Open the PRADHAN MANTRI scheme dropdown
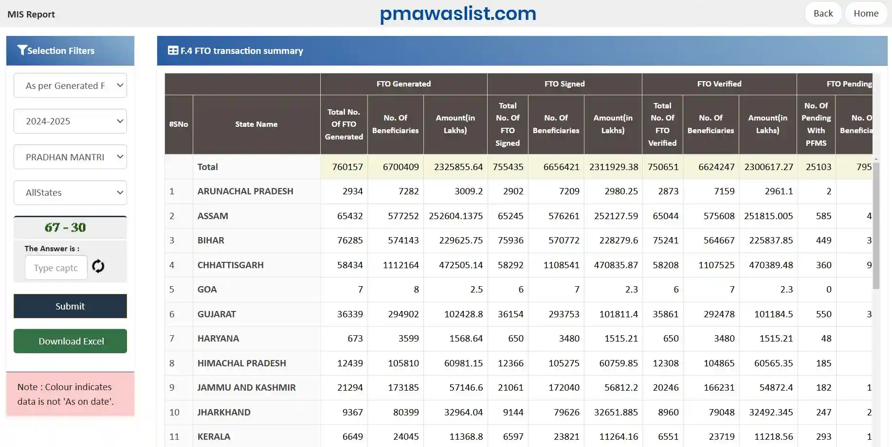The width and height of the screenshot is (892, 447). 70,157
